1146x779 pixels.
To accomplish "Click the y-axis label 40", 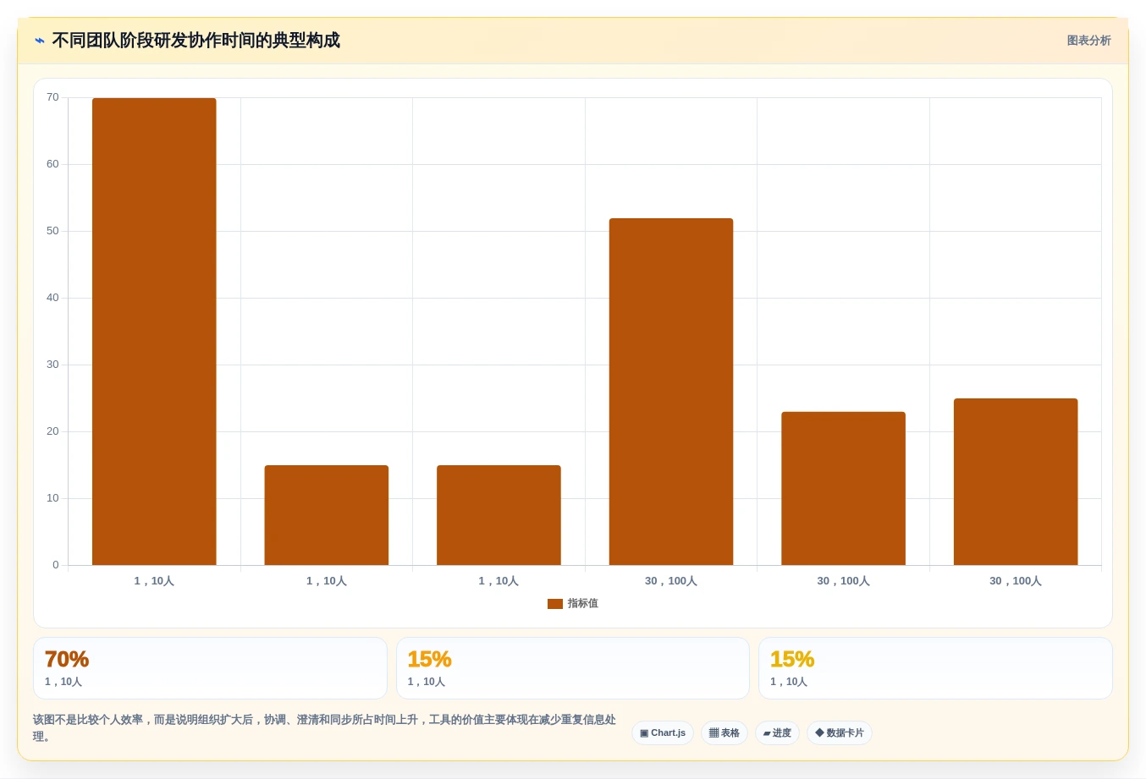I will point(52,298).
